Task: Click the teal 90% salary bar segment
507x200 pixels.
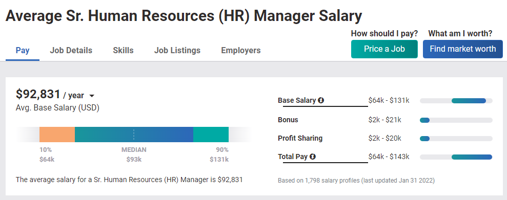Action: pyautogui.click(x=211, y=135)
